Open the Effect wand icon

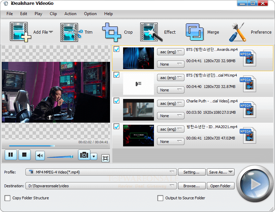(x=151, y=32)
